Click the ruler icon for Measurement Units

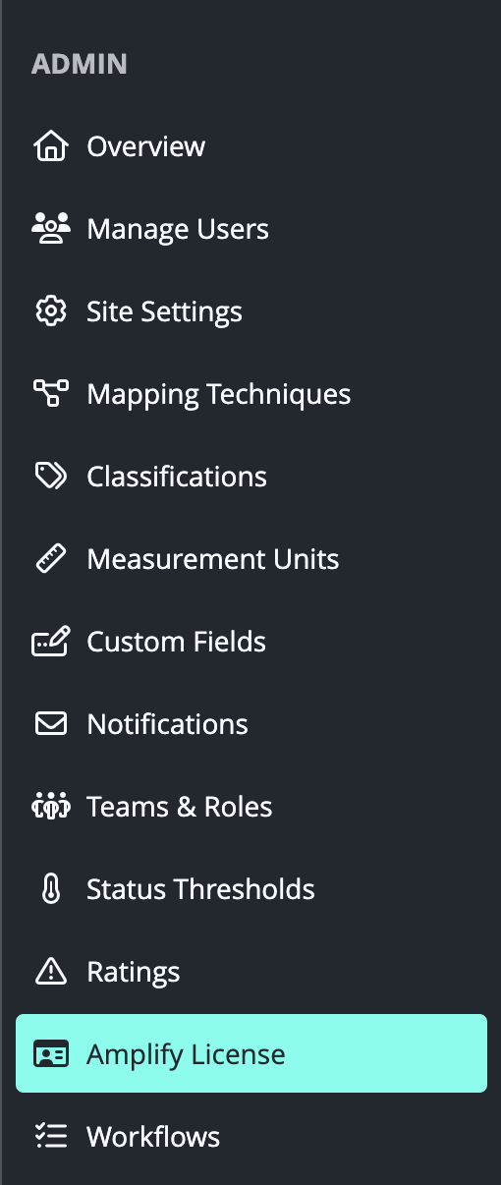point(50,559)
